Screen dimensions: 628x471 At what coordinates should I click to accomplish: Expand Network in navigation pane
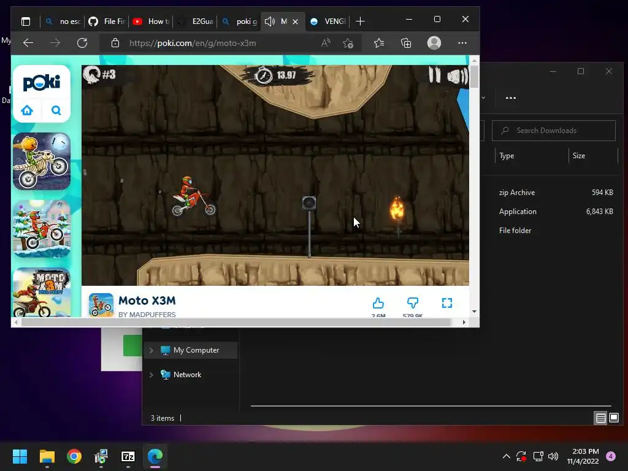(x=151, y=375)
